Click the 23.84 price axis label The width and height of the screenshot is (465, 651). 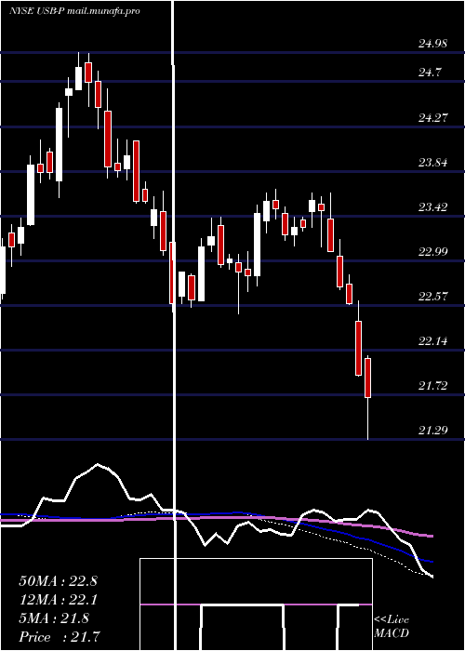(433, 163)
